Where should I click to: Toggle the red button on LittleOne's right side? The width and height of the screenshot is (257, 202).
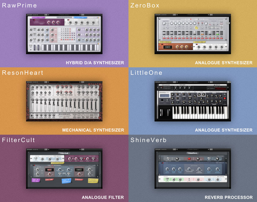point(224,99)
